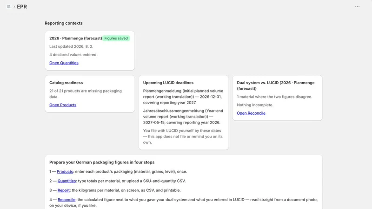Click the breadcrumb chevron before EPR
This screenshot has height=209, width=372.
point(14,7)
